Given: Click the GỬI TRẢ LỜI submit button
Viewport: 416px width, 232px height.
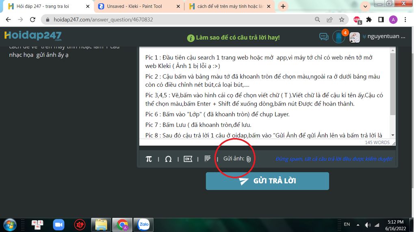Looking at the screenshot, I should (267, 181).
